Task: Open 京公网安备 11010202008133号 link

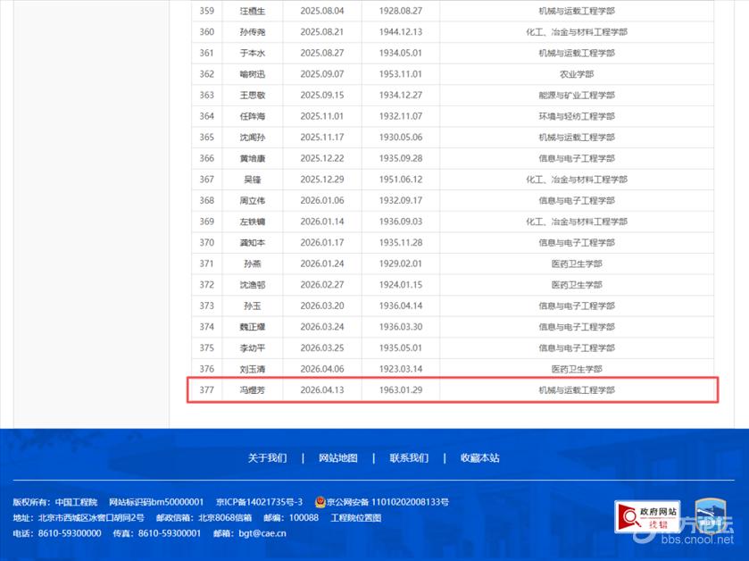Action: 388,502
